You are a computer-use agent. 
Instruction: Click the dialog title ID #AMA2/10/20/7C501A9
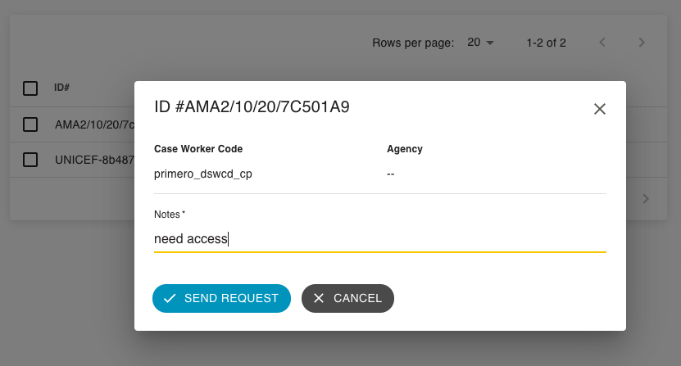pyautogui.click(x=252, y=106)
